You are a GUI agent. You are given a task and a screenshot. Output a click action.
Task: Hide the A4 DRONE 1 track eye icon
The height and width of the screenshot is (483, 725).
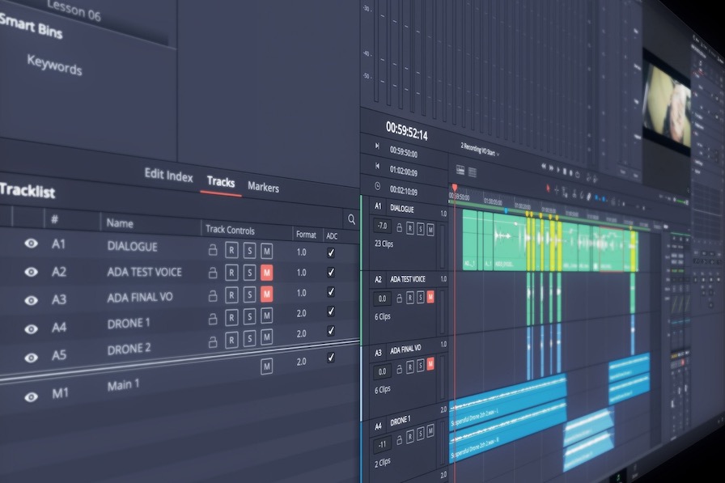coord(31,329)
